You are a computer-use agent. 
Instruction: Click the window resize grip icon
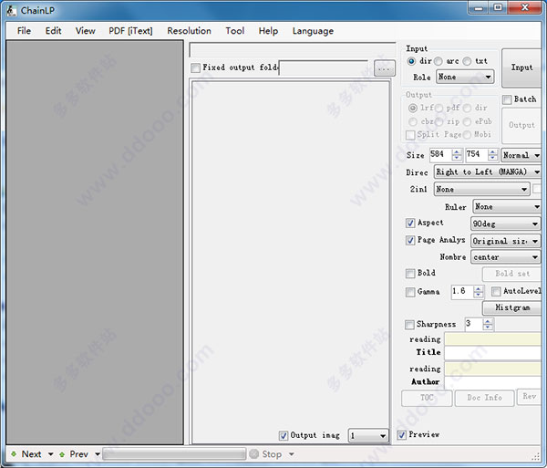click(x=535, y=456)
